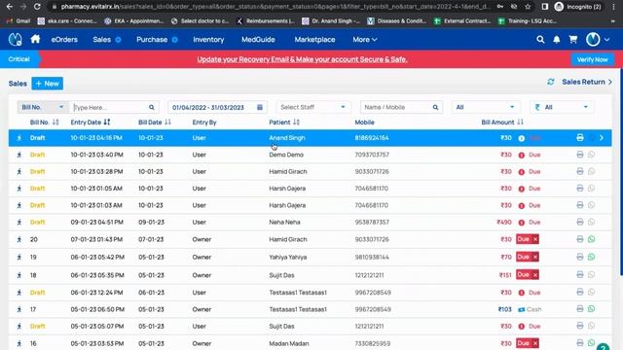
Task: Go to MedGuide
Action: tap(258, 39)
